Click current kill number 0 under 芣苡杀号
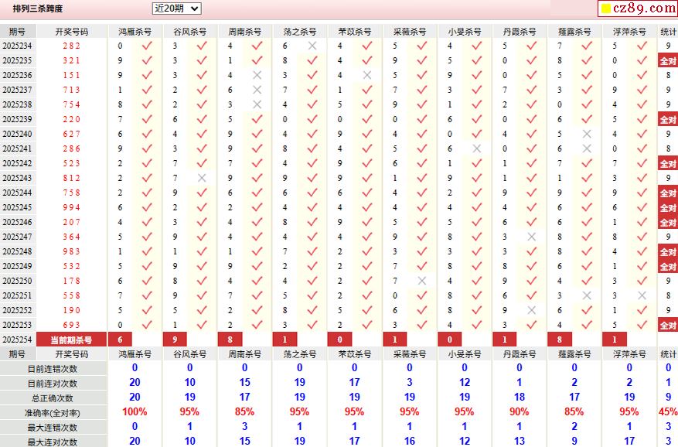Viewport: 678px width, 447px height. [340, 340]
